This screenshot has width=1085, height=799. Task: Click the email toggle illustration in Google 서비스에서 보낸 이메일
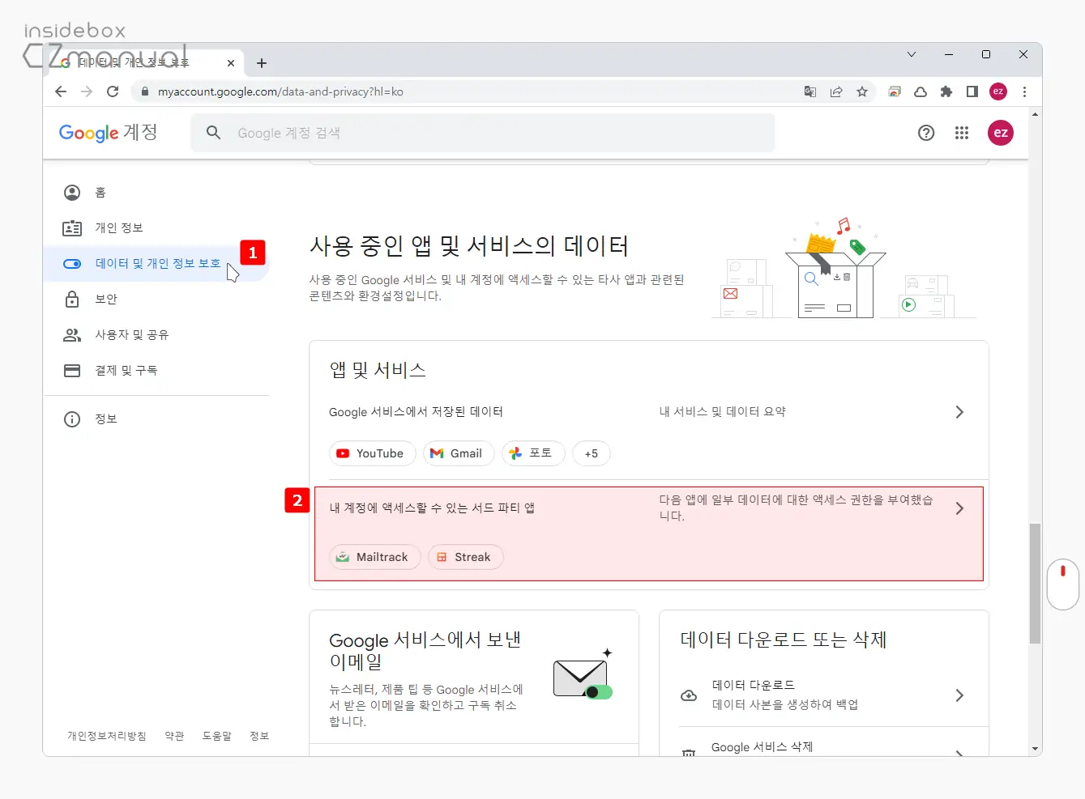583,676
